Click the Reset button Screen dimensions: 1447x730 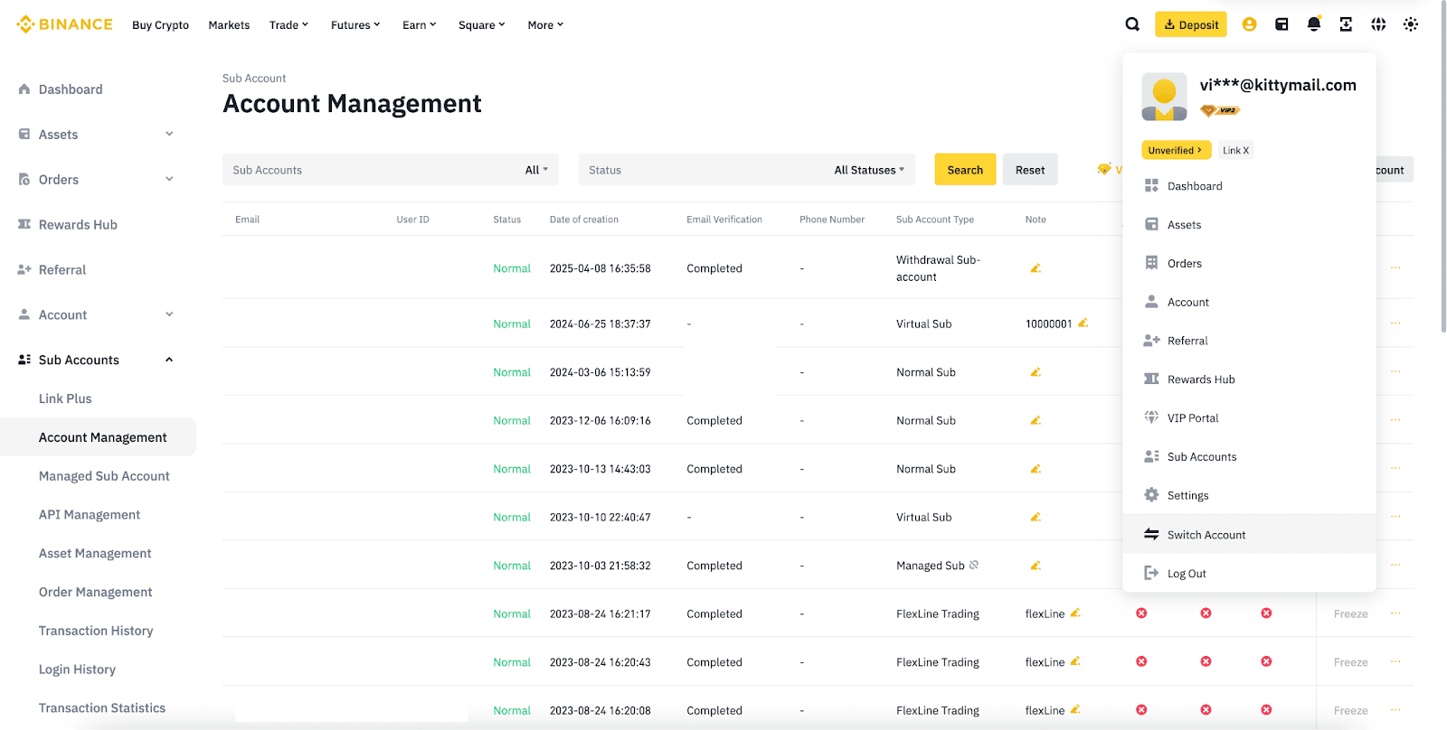pyautogui.click(x=1029, y=170)
